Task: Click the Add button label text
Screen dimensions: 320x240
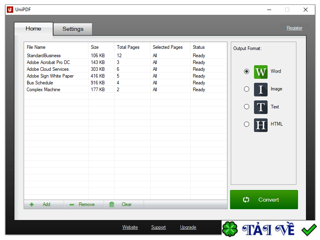Action: (x=46, y=204)
